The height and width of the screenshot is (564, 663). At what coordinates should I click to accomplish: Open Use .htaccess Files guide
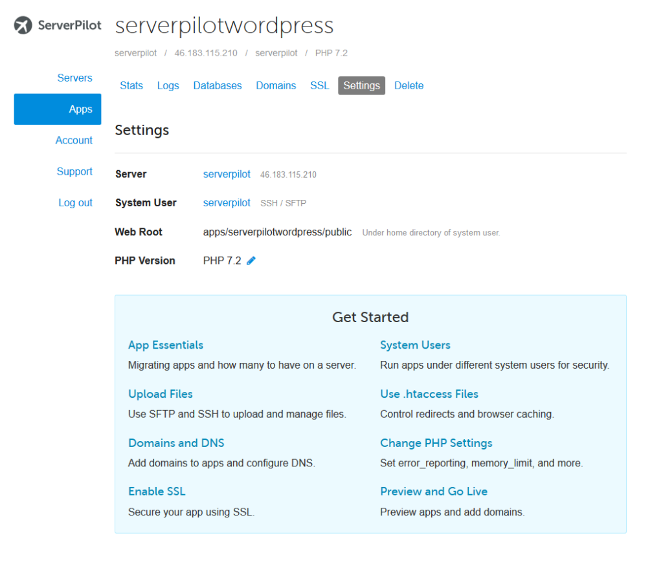[429, 394]
